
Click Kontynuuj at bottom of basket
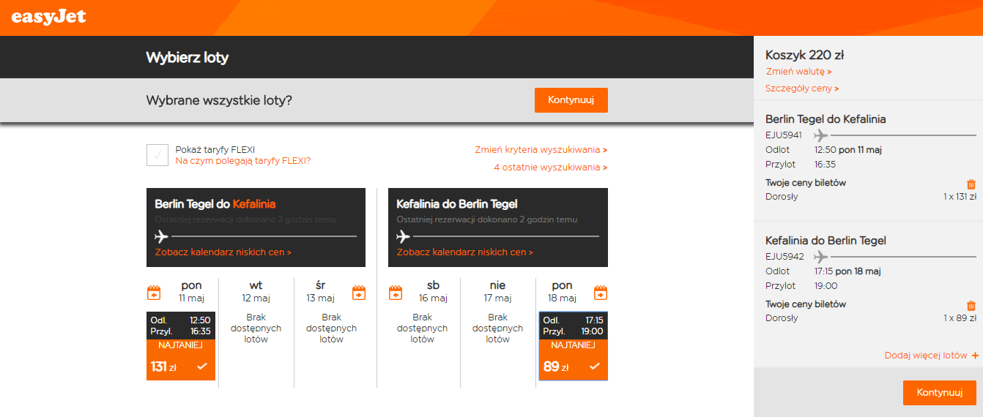tap(940, 393)
